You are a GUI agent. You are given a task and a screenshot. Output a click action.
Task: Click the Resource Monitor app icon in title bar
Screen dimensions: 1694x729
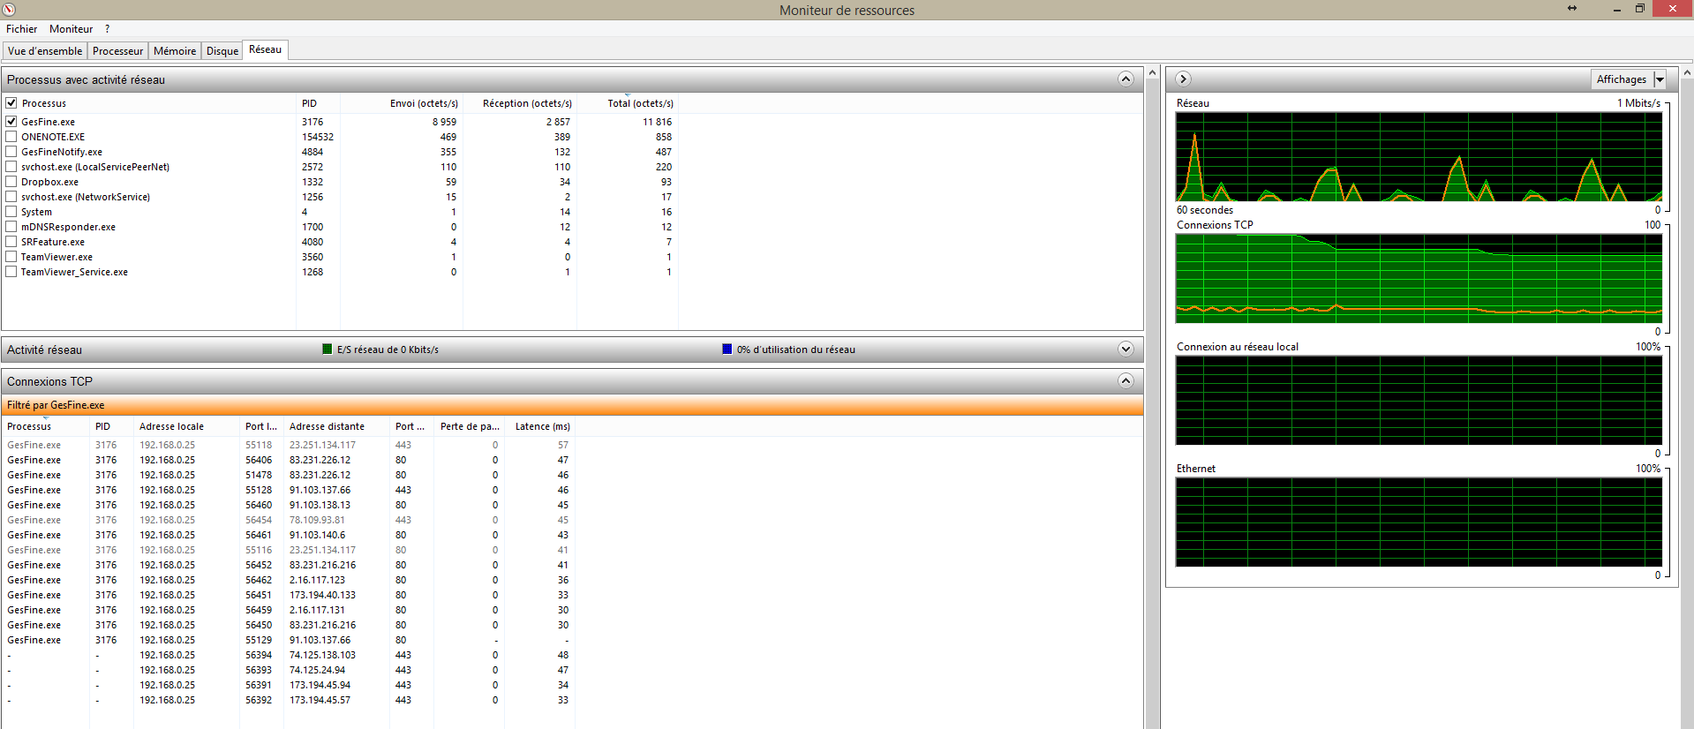pyautogui.click(x=9, y=10)
